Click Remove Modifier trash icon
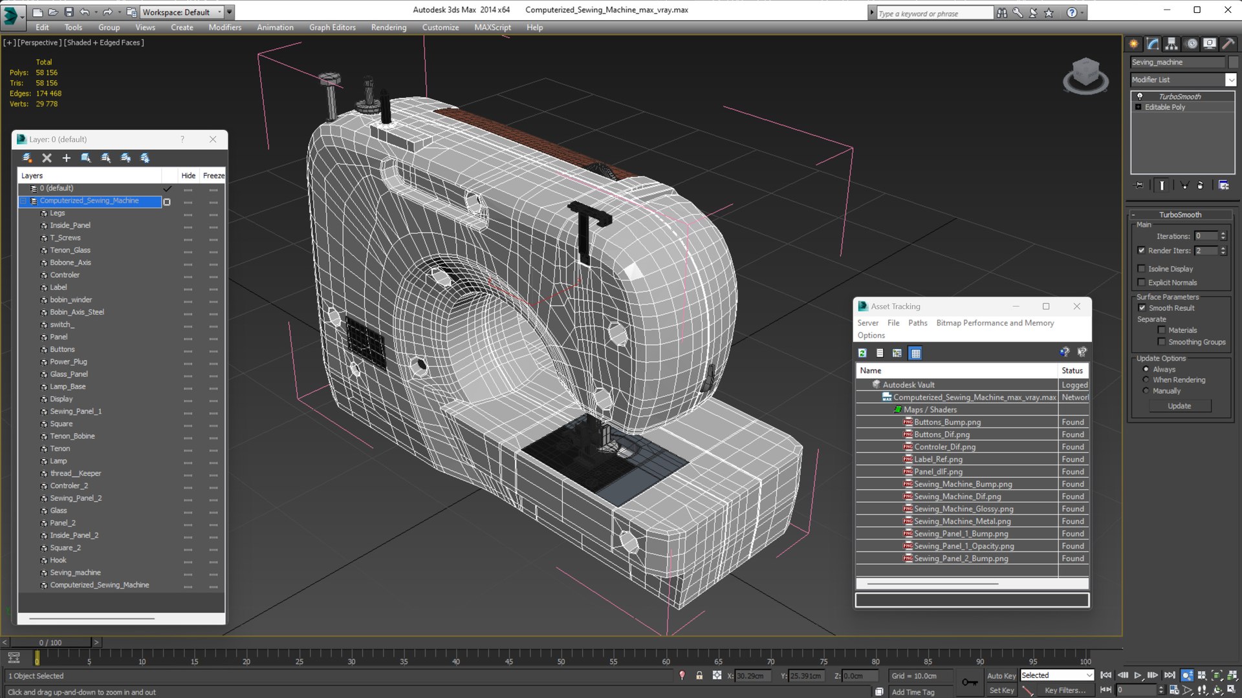The image size is (1242, 698). 1201,185
